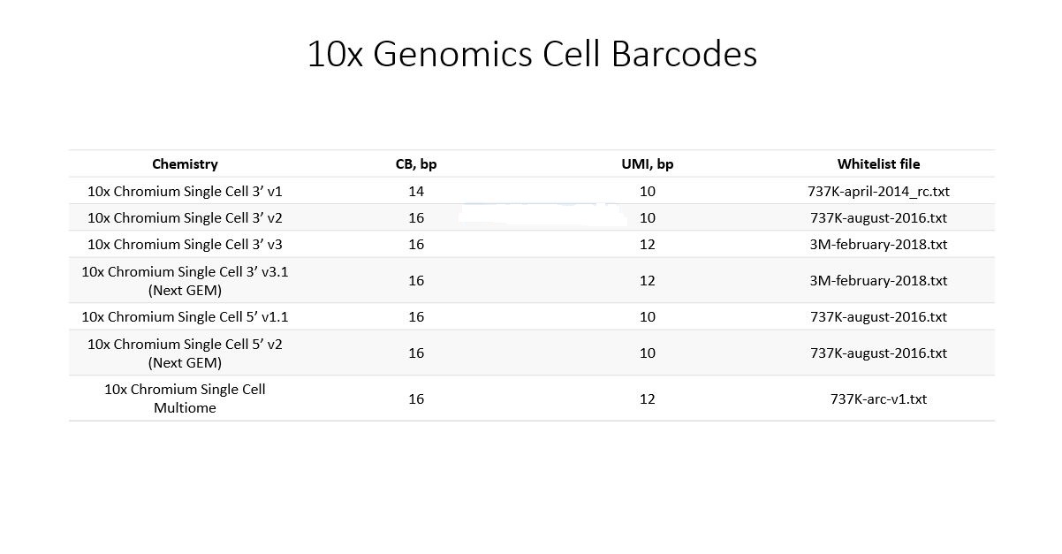Click the 737K-april-2014_rc.txt whitelist entry

click(878, 191)
